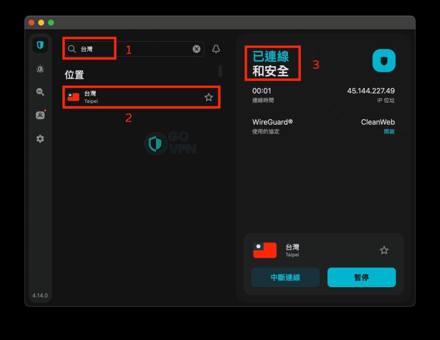The image size is (440, 340).
Task: Click into the search field containing 台灣
Action: [134, 49]
